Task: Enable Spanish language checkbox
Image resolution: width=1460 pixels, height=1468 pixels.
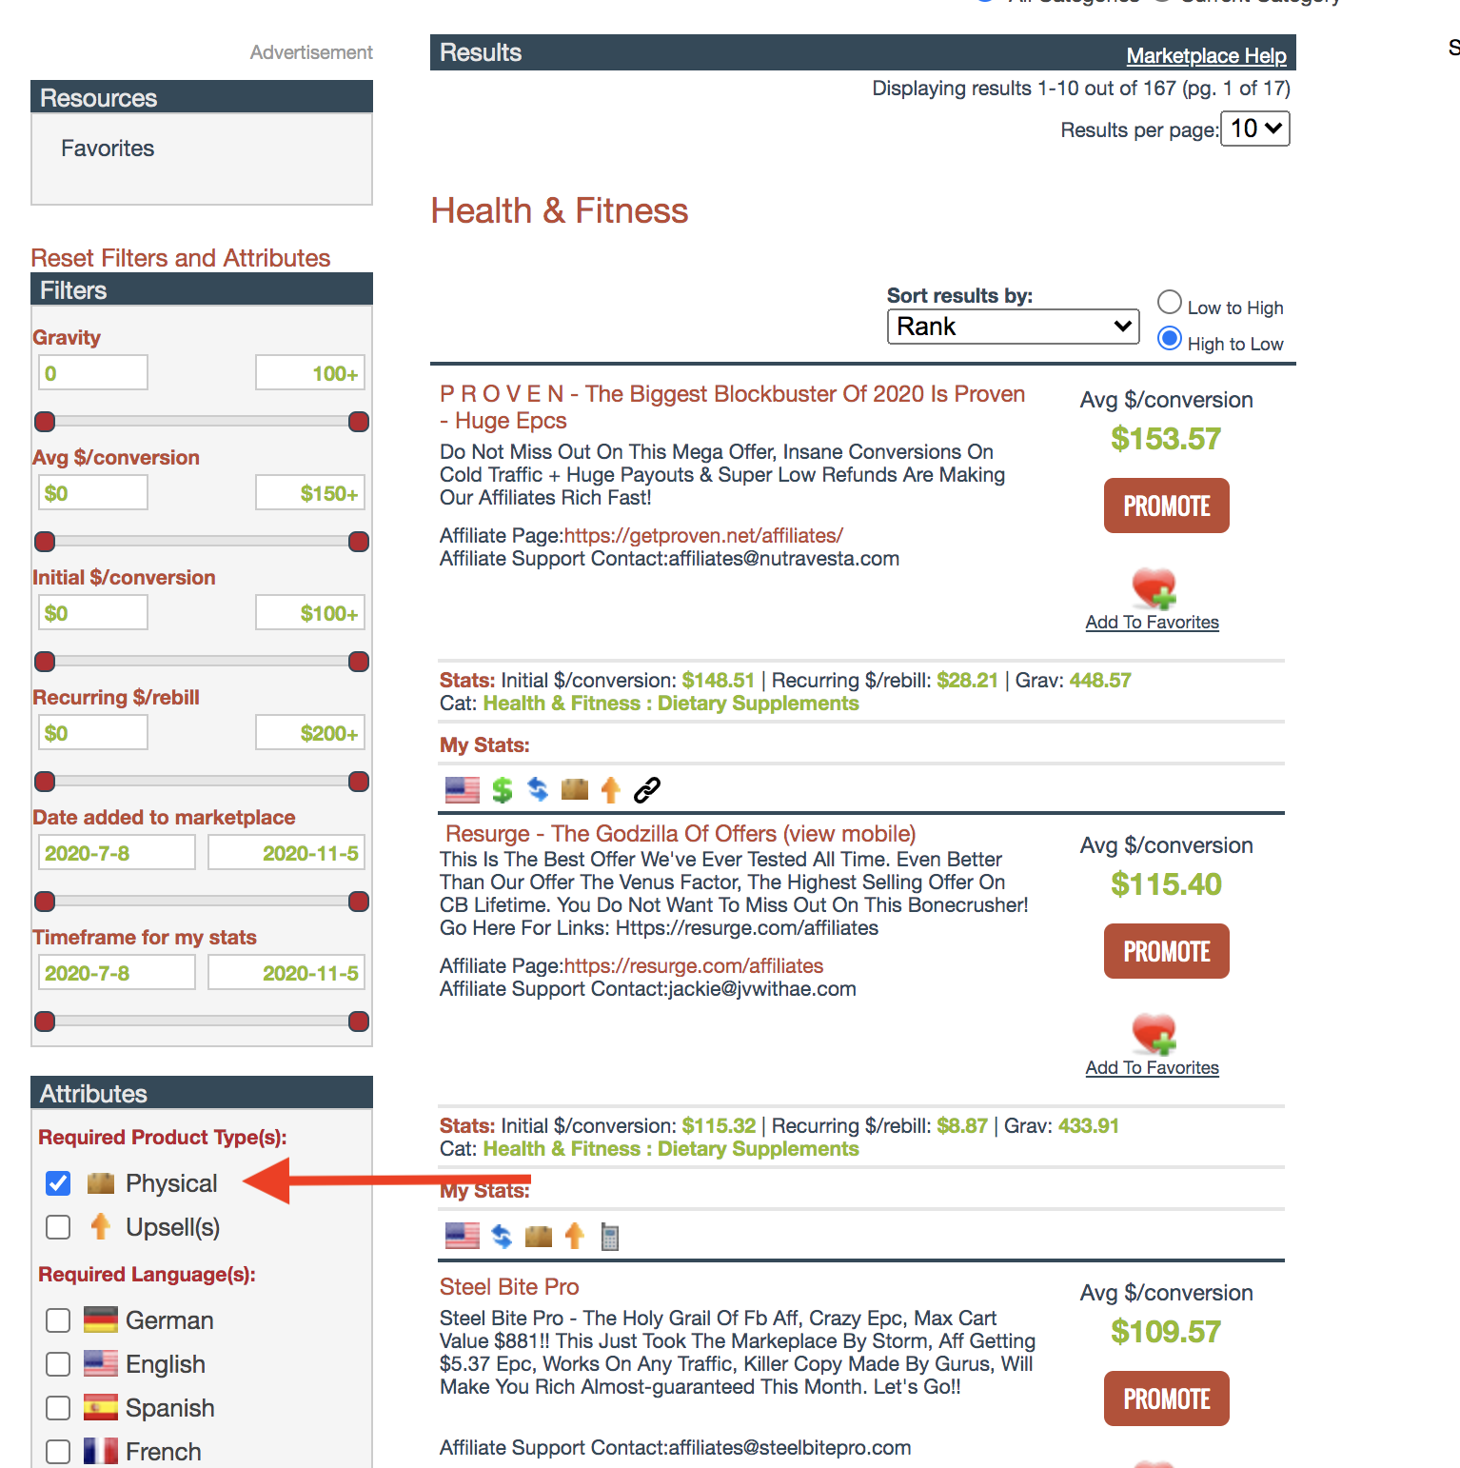Action: coord(58,1408)
